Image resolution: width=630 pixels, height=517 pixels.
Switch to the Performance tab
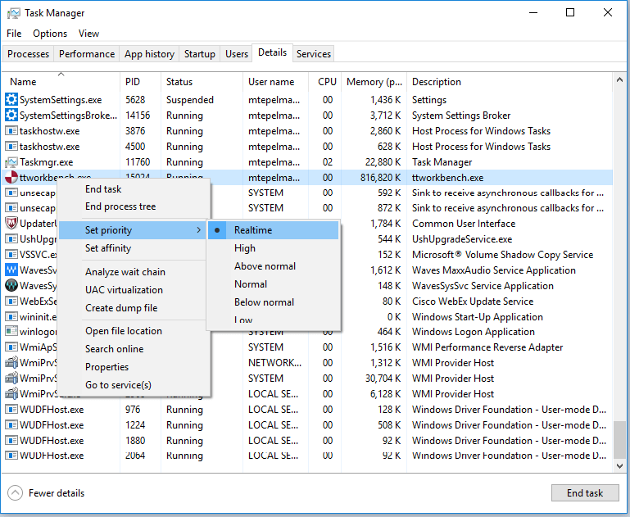click(87, 54)
